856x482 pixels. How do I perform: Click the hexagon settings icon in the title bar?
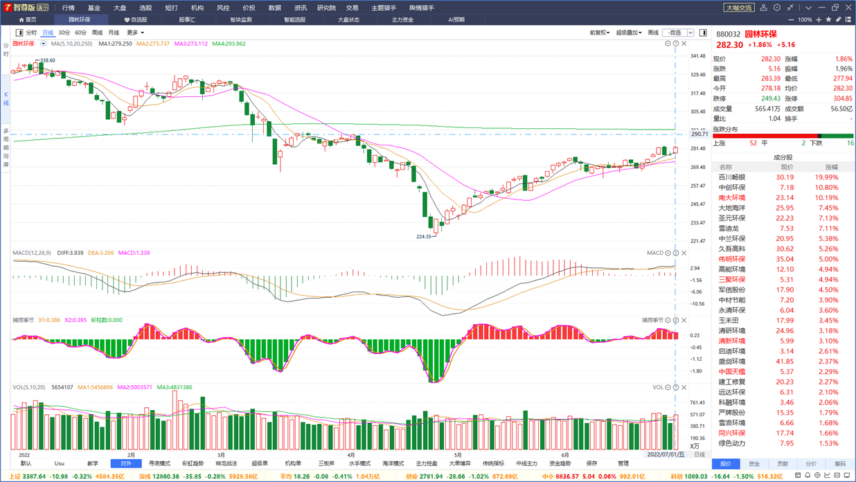tap(777, 8)
